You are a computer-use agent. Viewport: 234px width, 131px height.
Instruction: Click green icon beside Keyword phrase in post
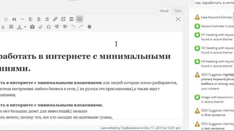click(197, 26)
